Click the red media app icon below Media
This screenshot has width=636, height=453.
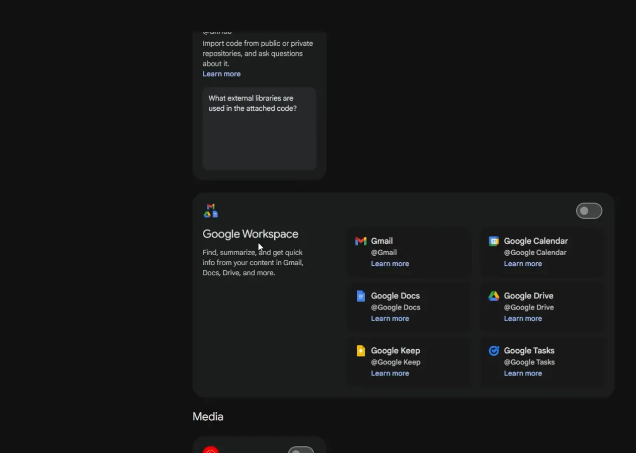click(x=211, y=449)
